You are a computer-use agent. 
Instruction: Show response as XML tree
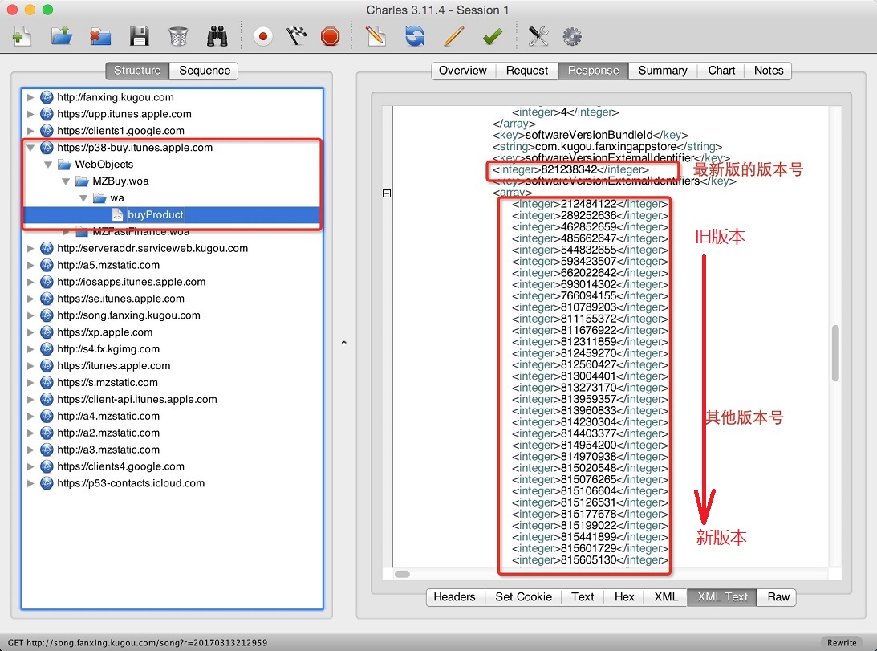[666, 597]
